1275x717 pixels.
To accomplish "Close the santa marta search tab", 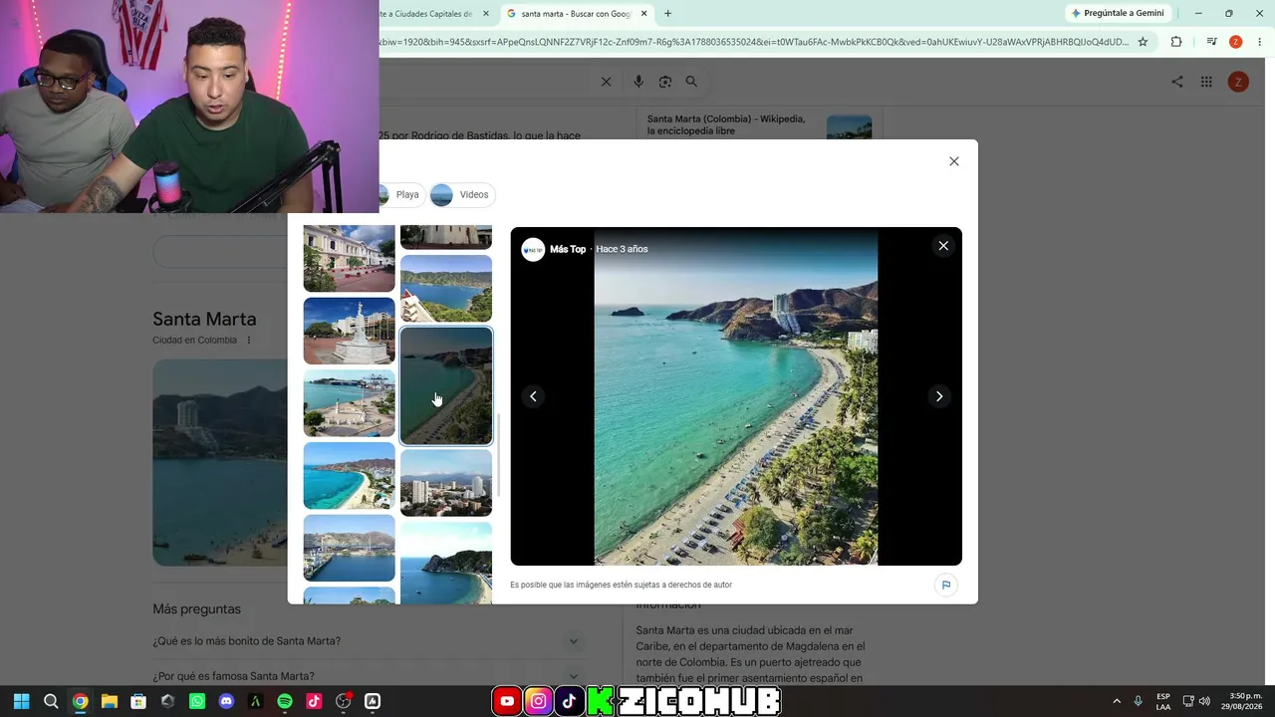I will pyautogui.click(x=644, y=14).
